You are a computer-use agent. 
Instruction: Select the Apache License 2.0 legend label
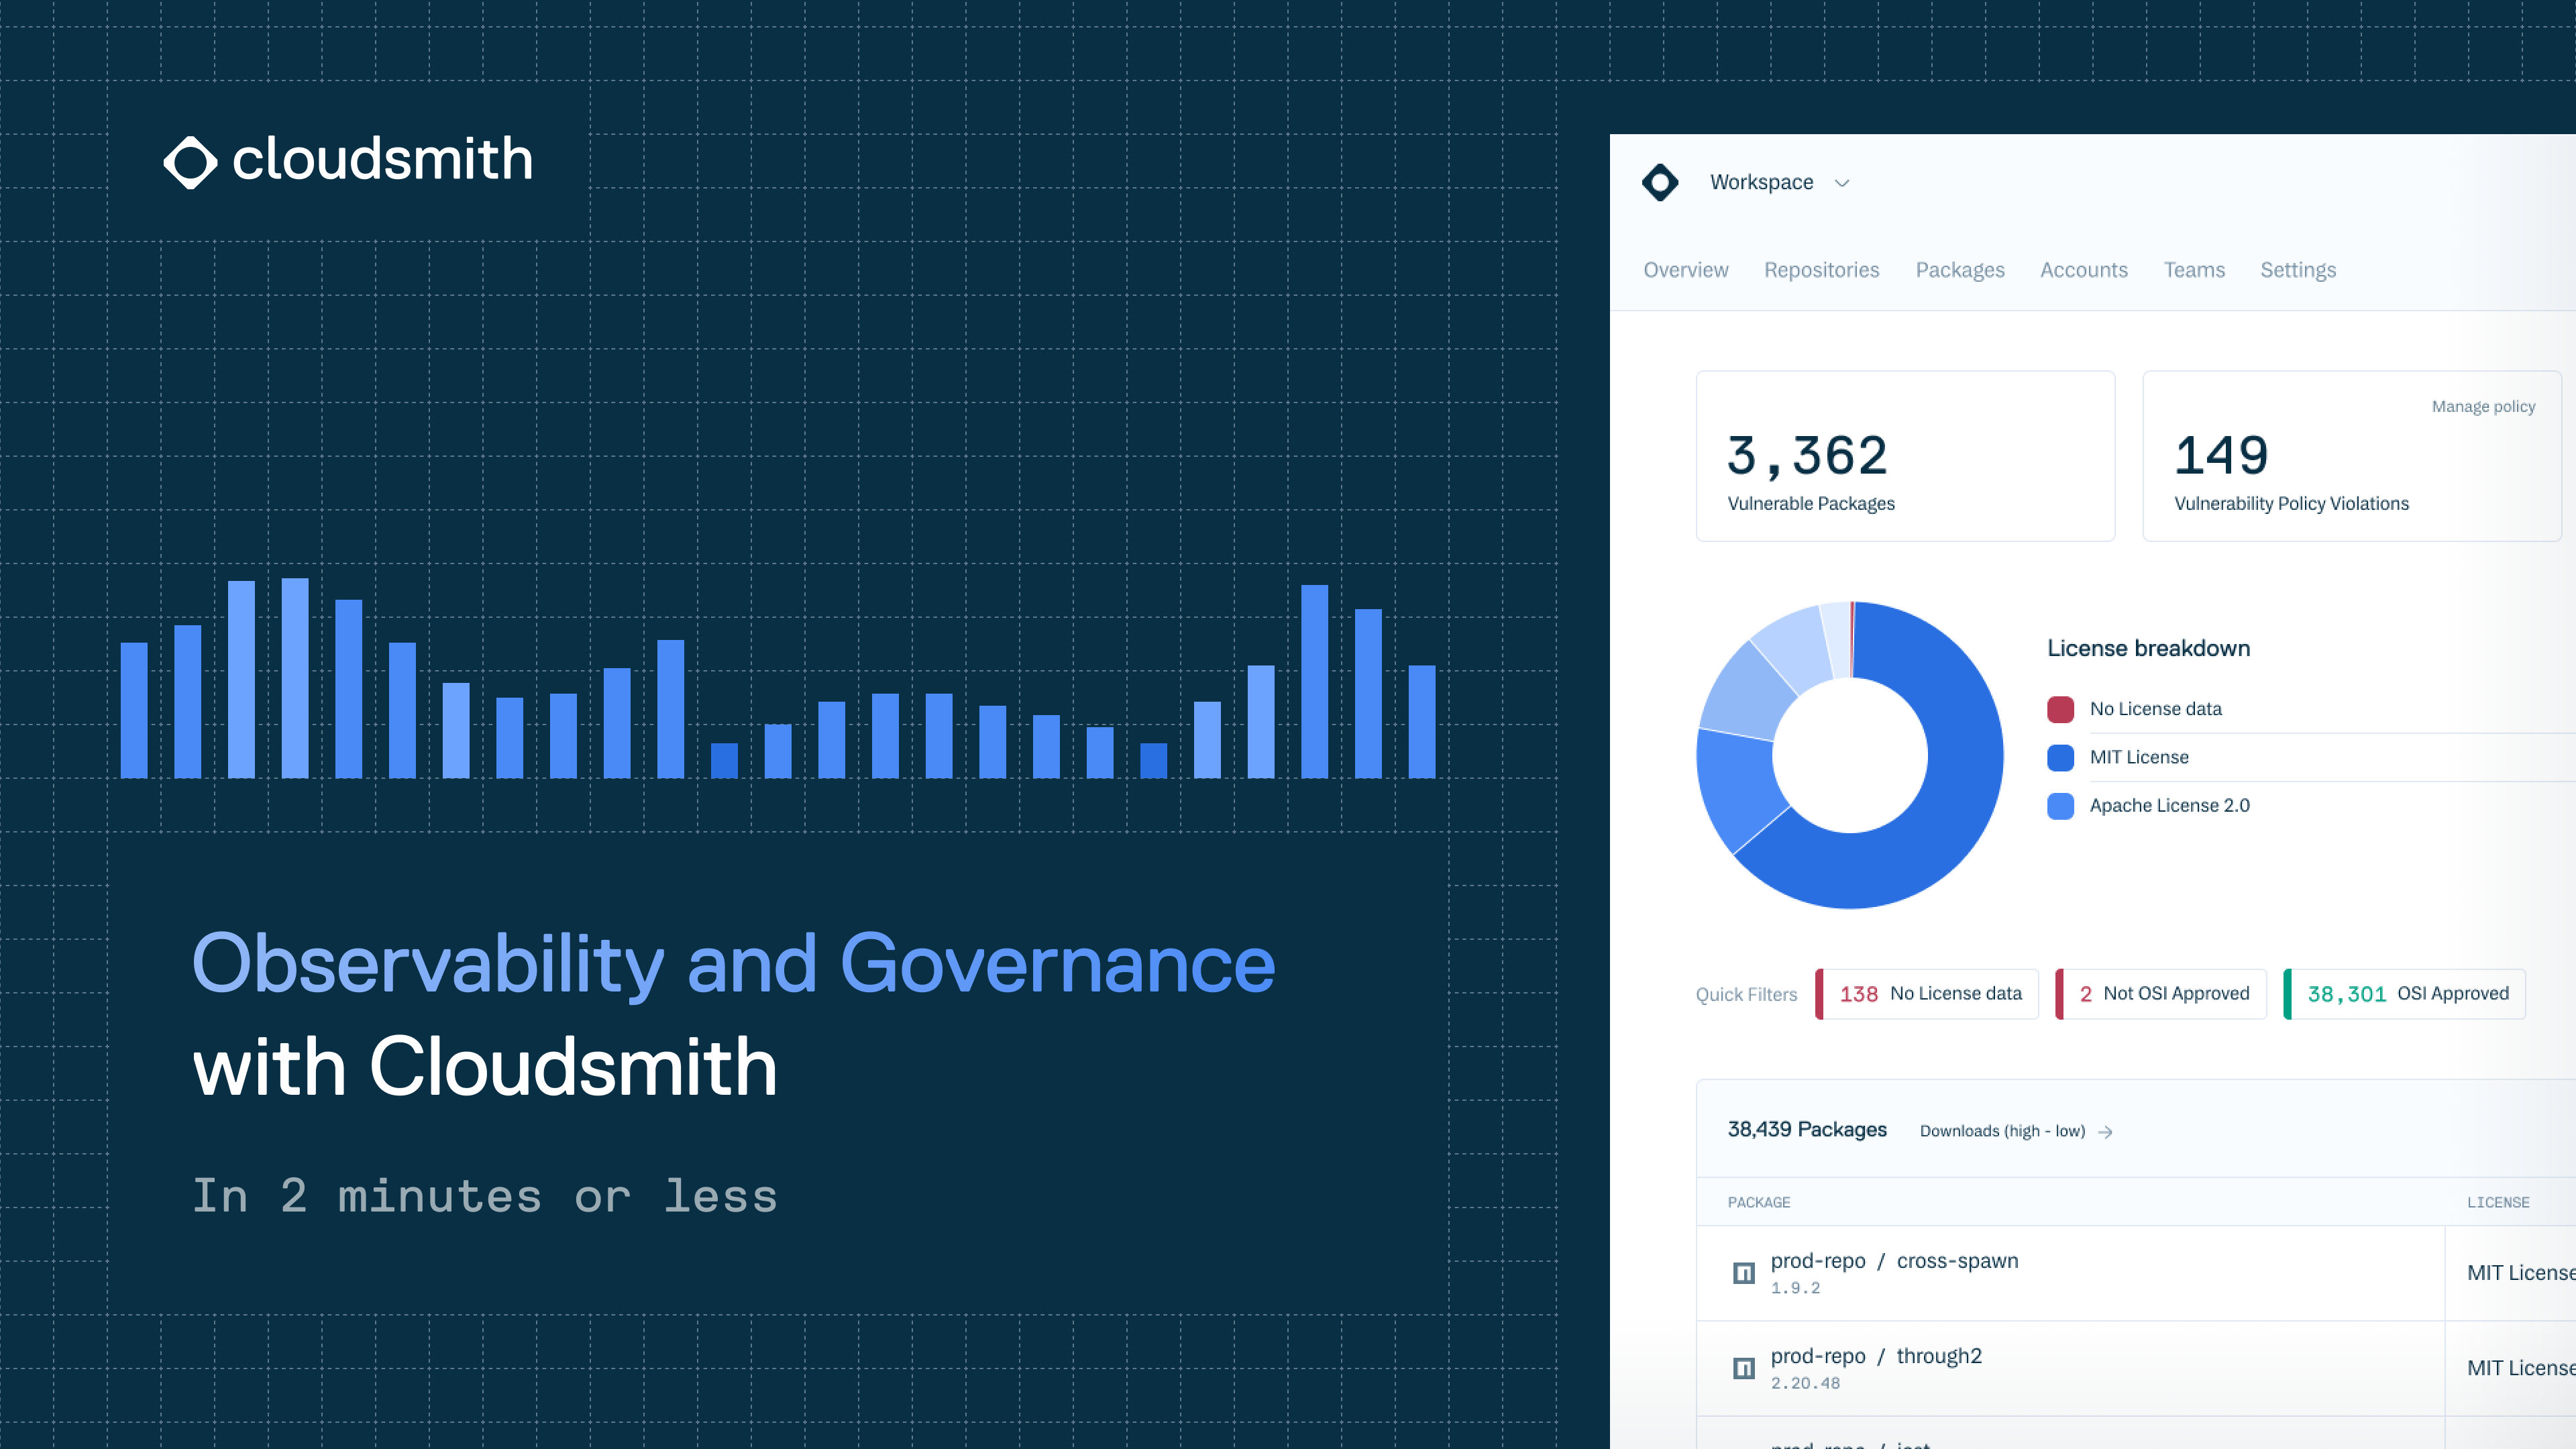pyautogui.click(x=2169, y=806)
